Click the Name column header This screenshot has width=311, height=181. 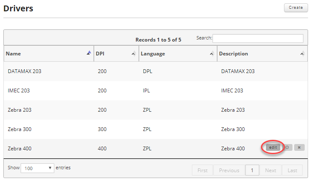point(49,54)
